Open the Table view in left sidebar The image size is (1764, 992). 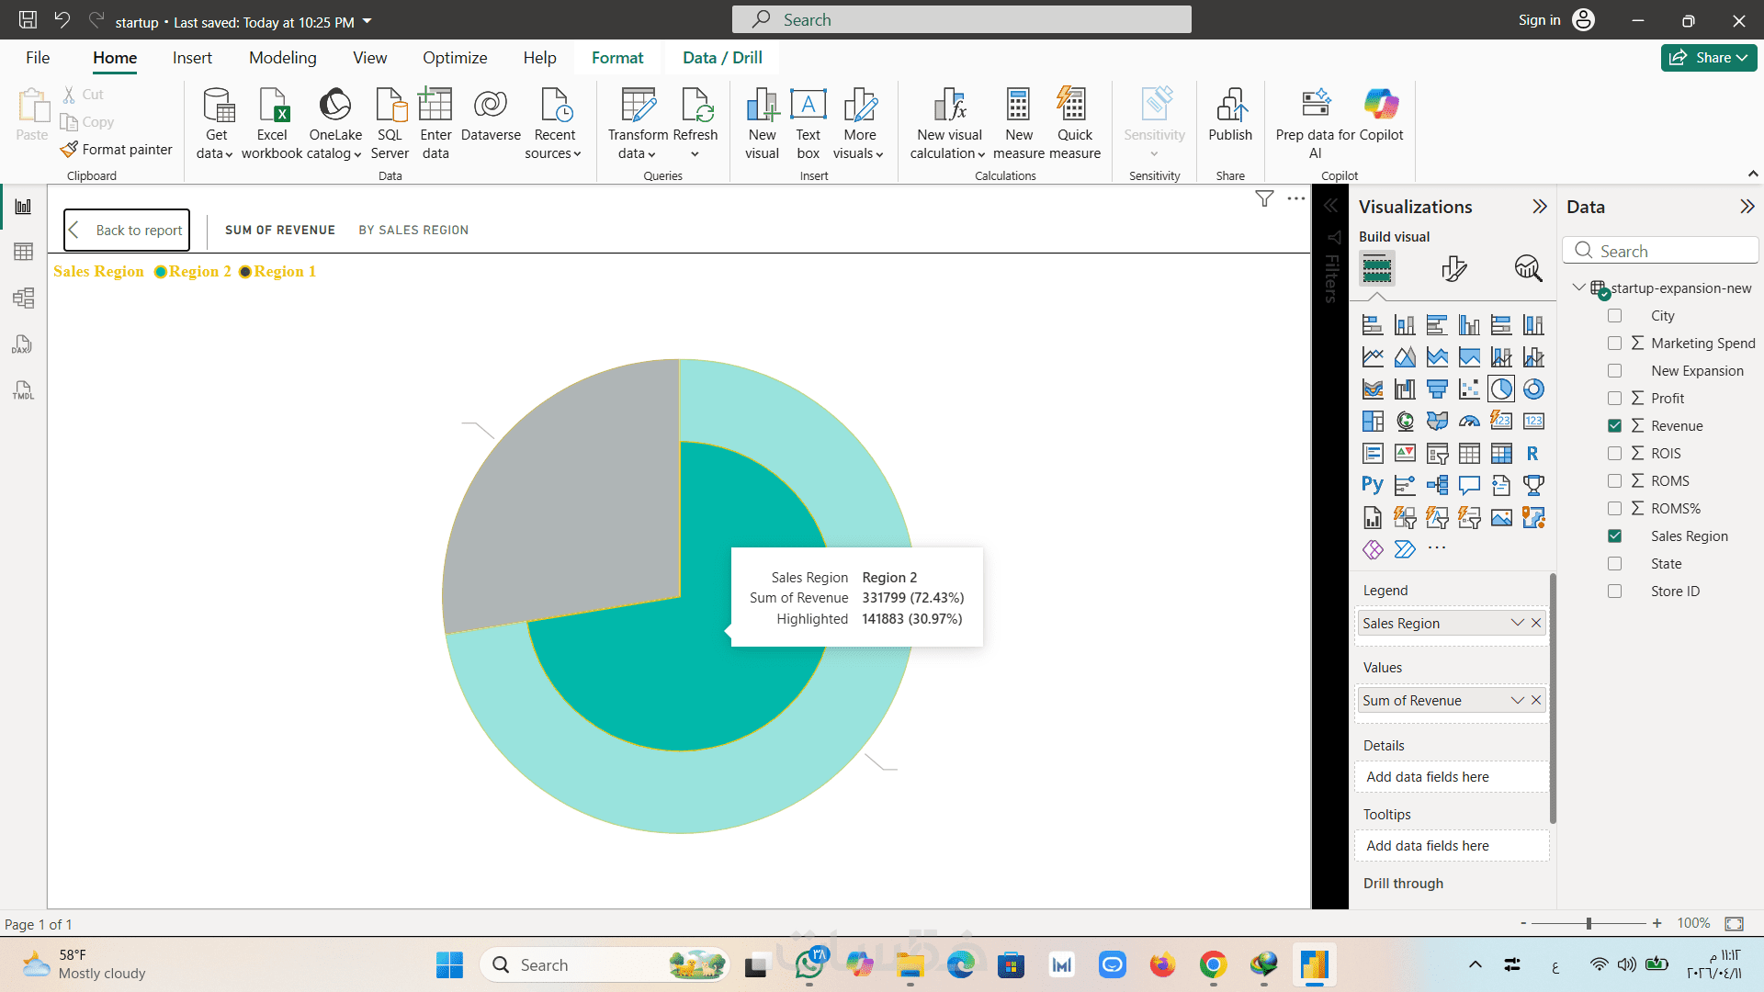tap(23, 252)
